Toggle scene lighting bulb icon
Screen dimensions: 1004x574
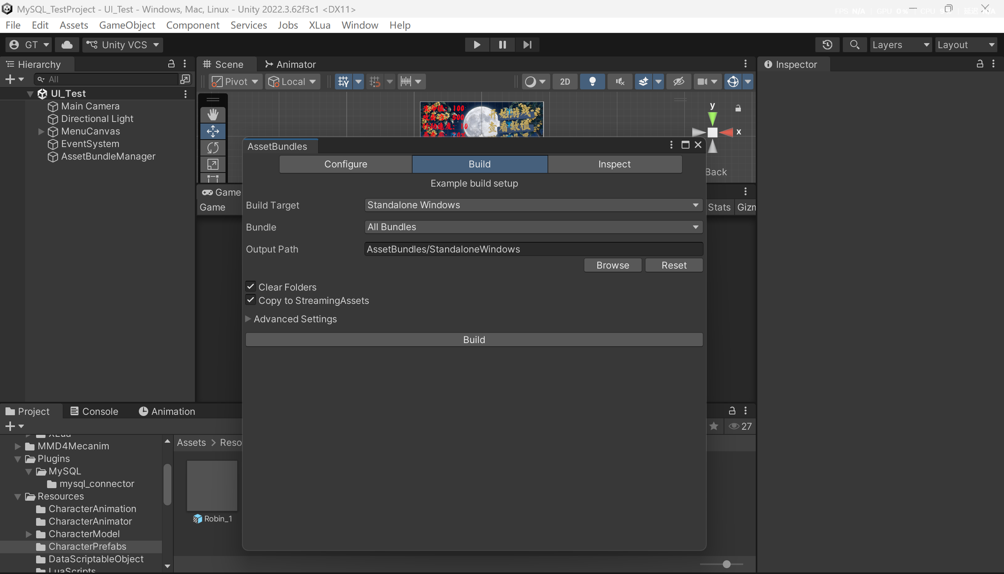(x=592, y=82)
